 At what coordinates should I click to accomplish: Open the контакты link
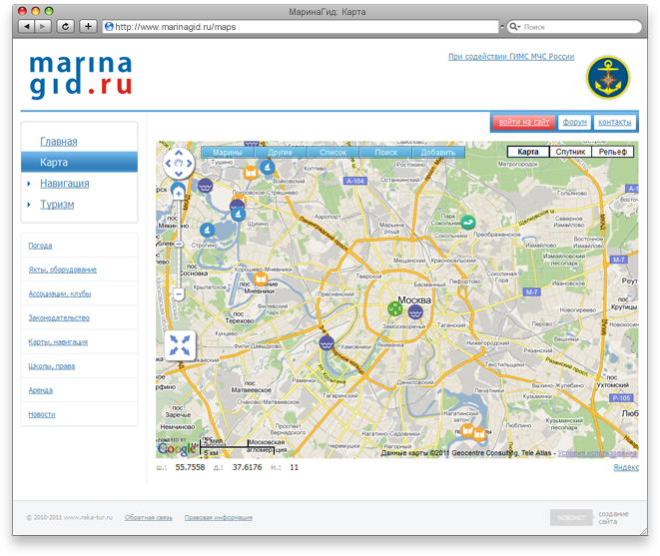tap(614, 122)
